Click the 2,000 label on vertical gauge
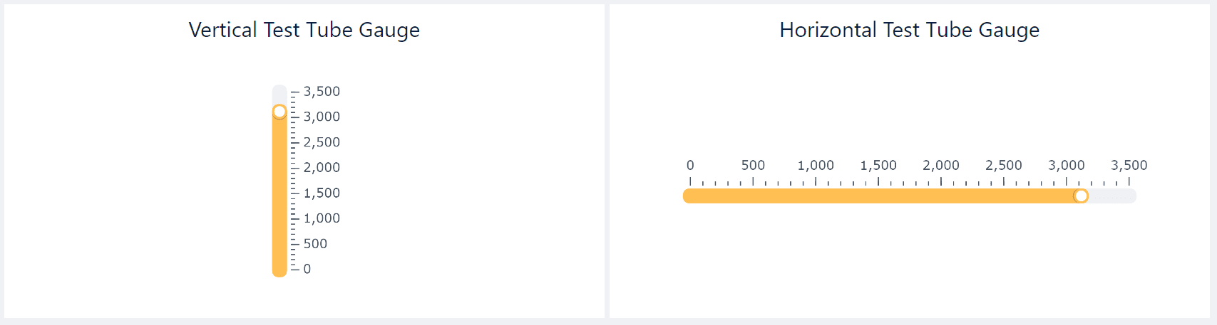 click(322, 167)
